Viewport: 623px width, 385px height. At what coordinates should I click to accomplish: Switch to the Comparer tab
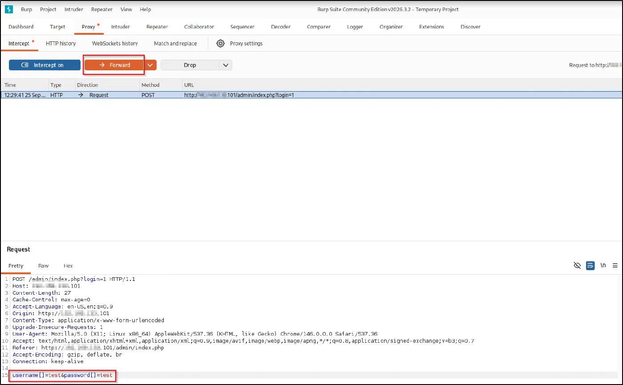pos(319,27)
